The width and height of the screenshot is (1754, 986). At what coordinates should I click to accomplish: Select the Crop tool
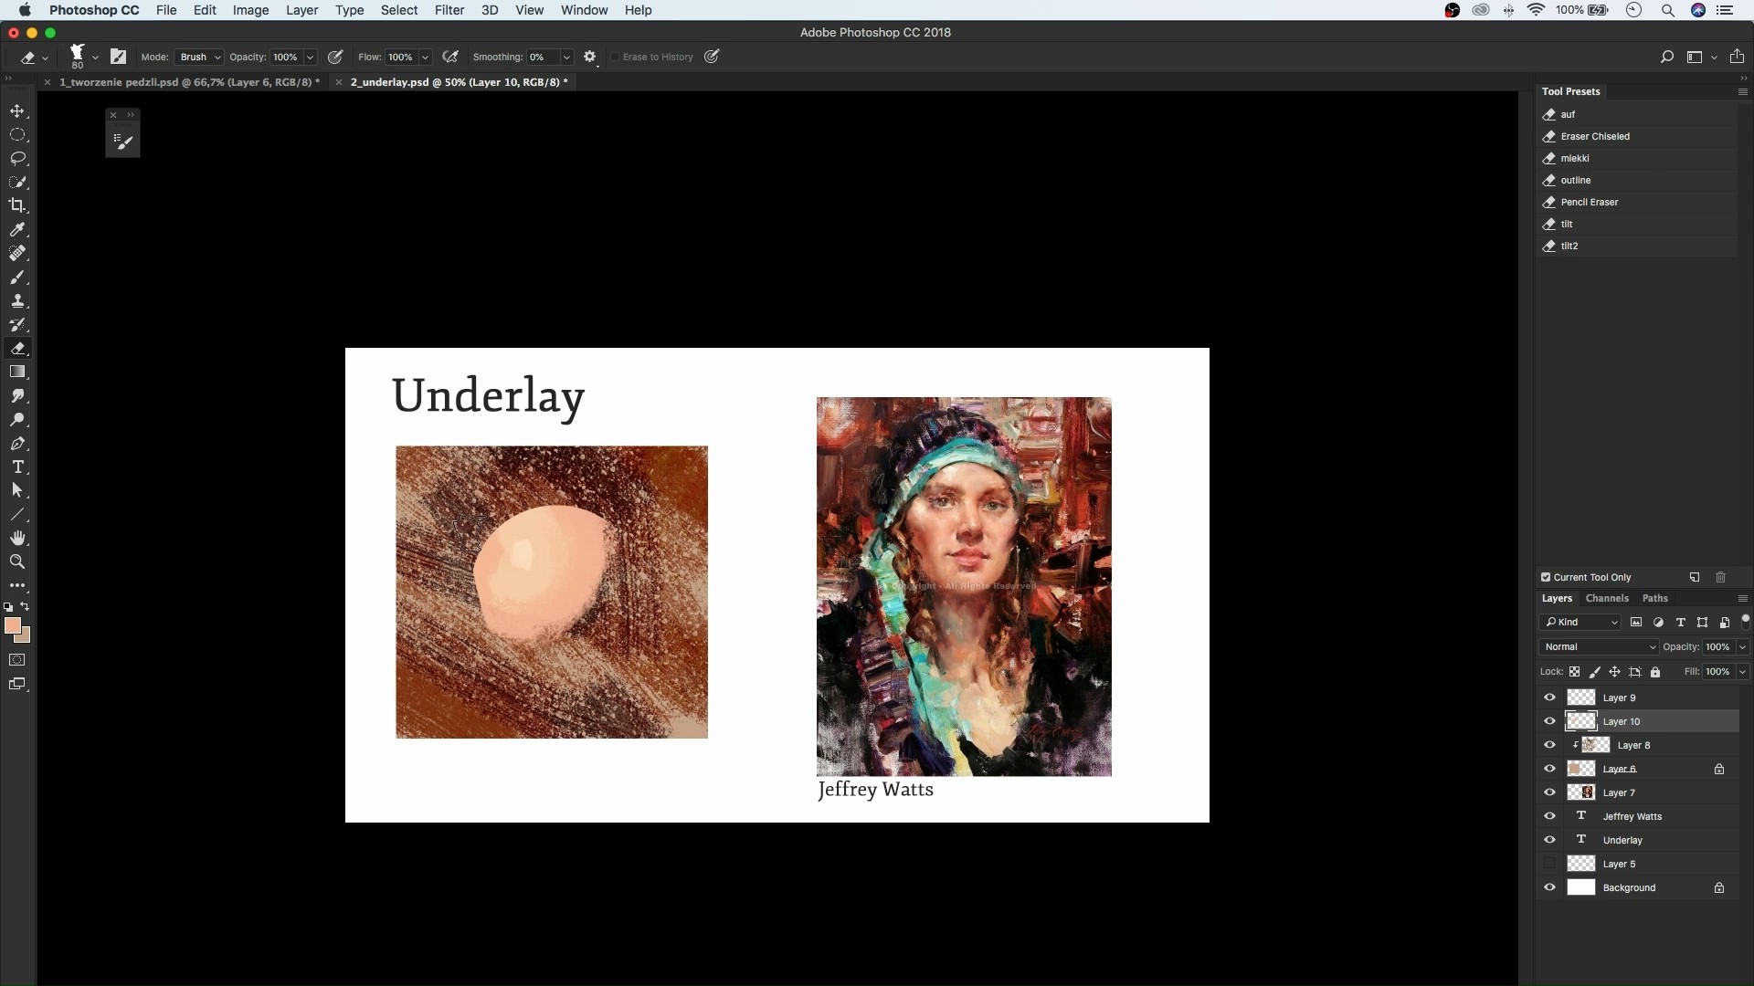pyautogui.click(x=17, y=205)
